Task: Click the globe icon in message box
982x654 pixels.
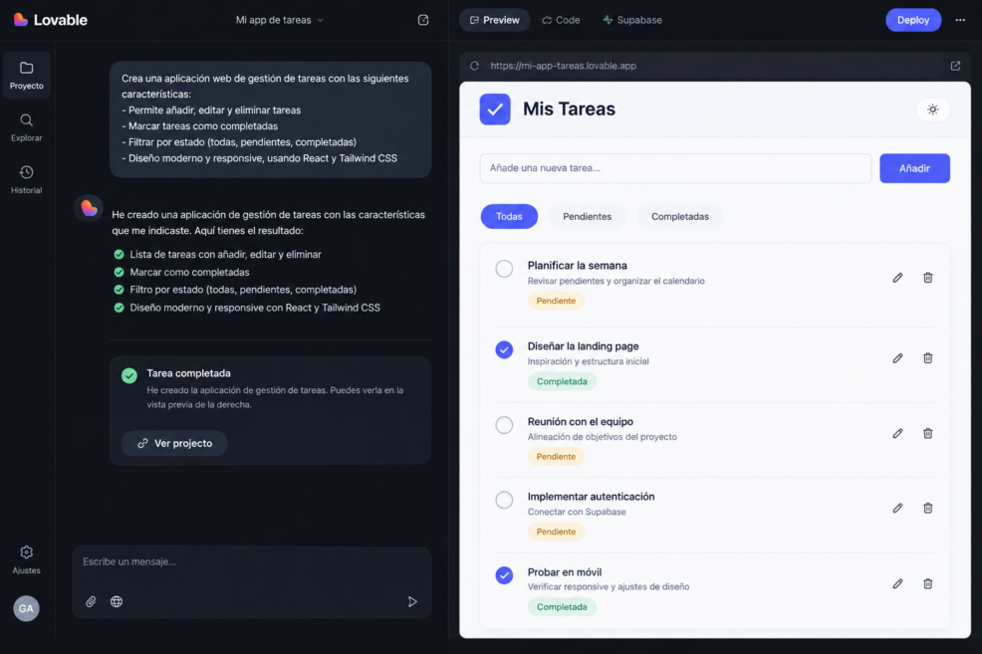Action: point(117,601)
